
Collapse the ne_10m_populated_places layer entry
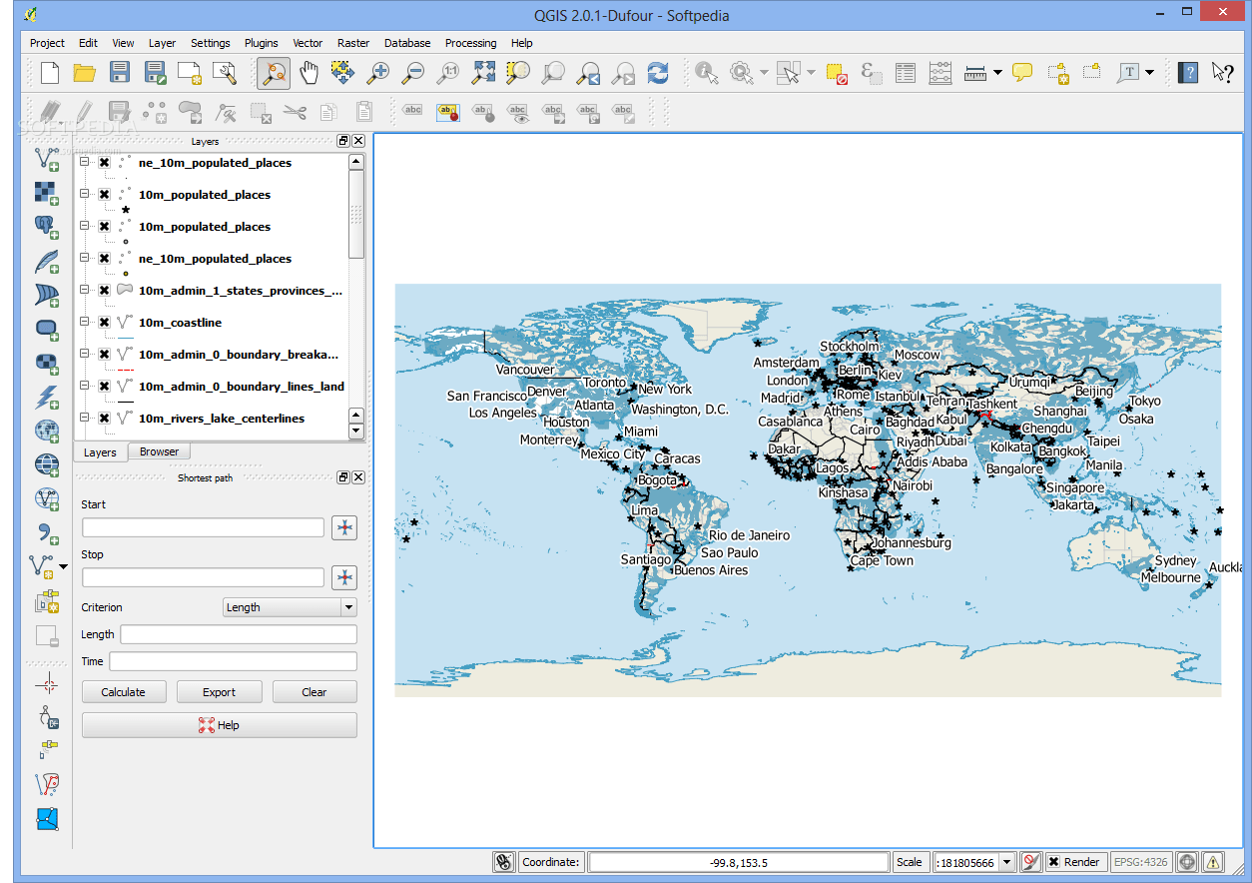pos(83,162)
